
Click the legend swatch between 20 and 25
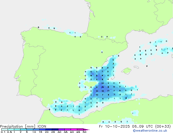(49, 129)
